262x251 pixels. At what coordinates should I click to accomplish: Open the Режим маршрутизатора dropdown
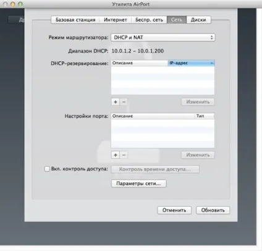(x=163, y=38)
